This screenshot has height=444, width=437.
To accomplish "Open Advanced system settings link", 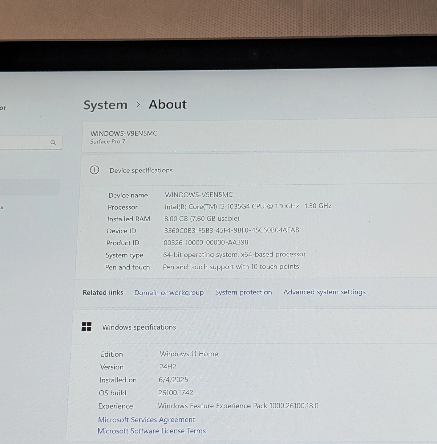I will pos(324,292).
